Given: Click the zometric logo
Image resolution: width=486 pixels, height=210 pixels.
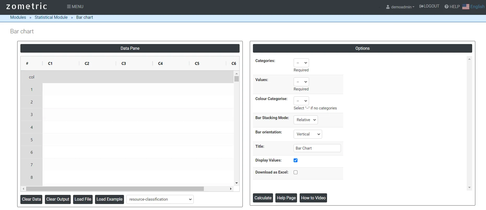Looking at the screenshot, I should point(27,6).
